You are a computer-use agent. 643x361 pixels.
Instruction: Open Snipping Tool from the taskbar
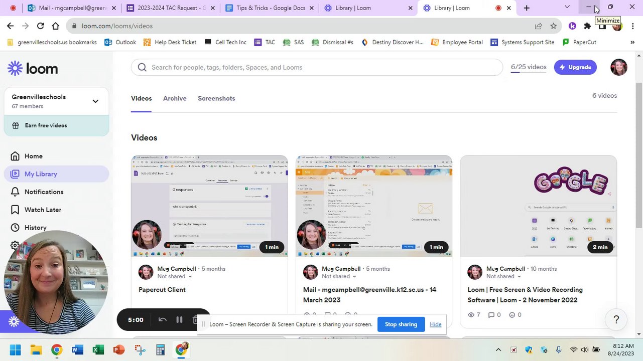point(140,349)
